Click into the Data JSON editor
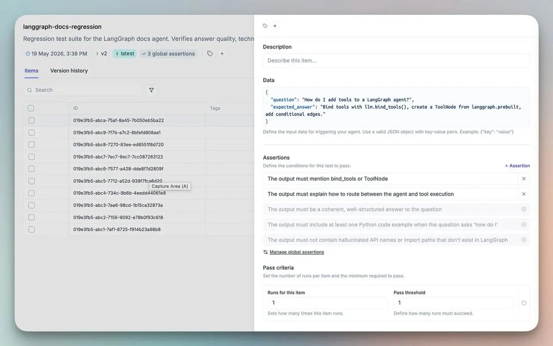The width and height of the screenshot is (553, 346). pyautogui.click(x=396, y=107)
